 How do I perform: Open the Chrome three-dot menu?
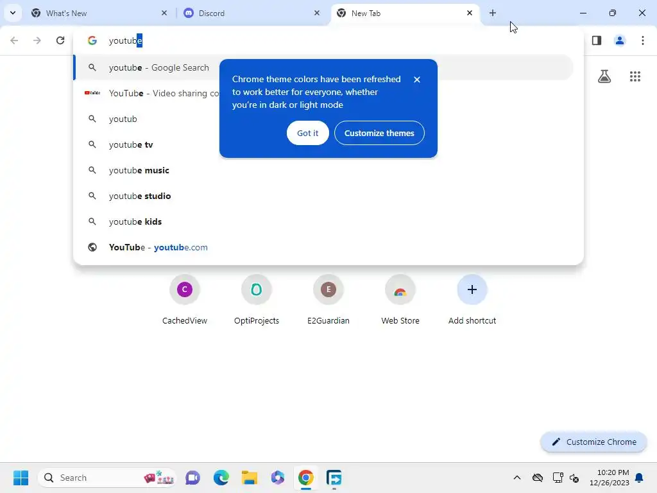643,40
